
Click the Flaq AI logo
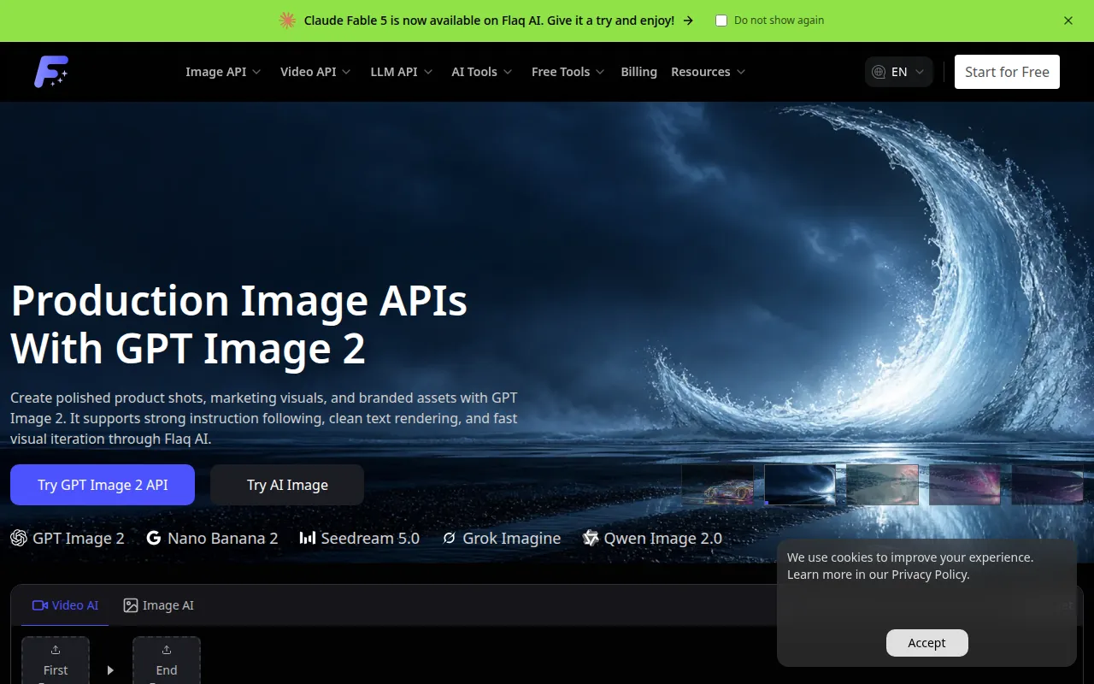coord(51,72)
